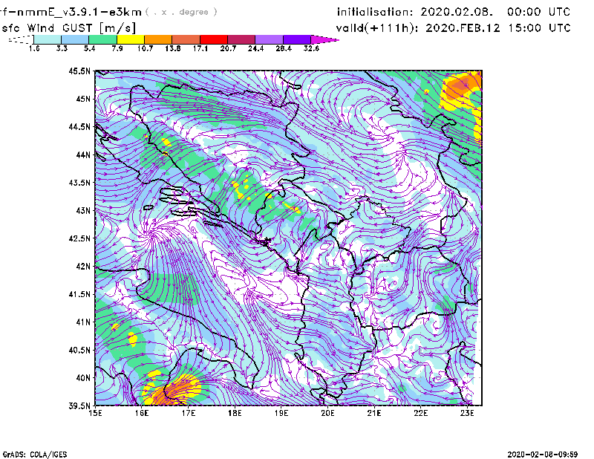Click the orange 10.7–13.8 legend swatch

point(158,39)
